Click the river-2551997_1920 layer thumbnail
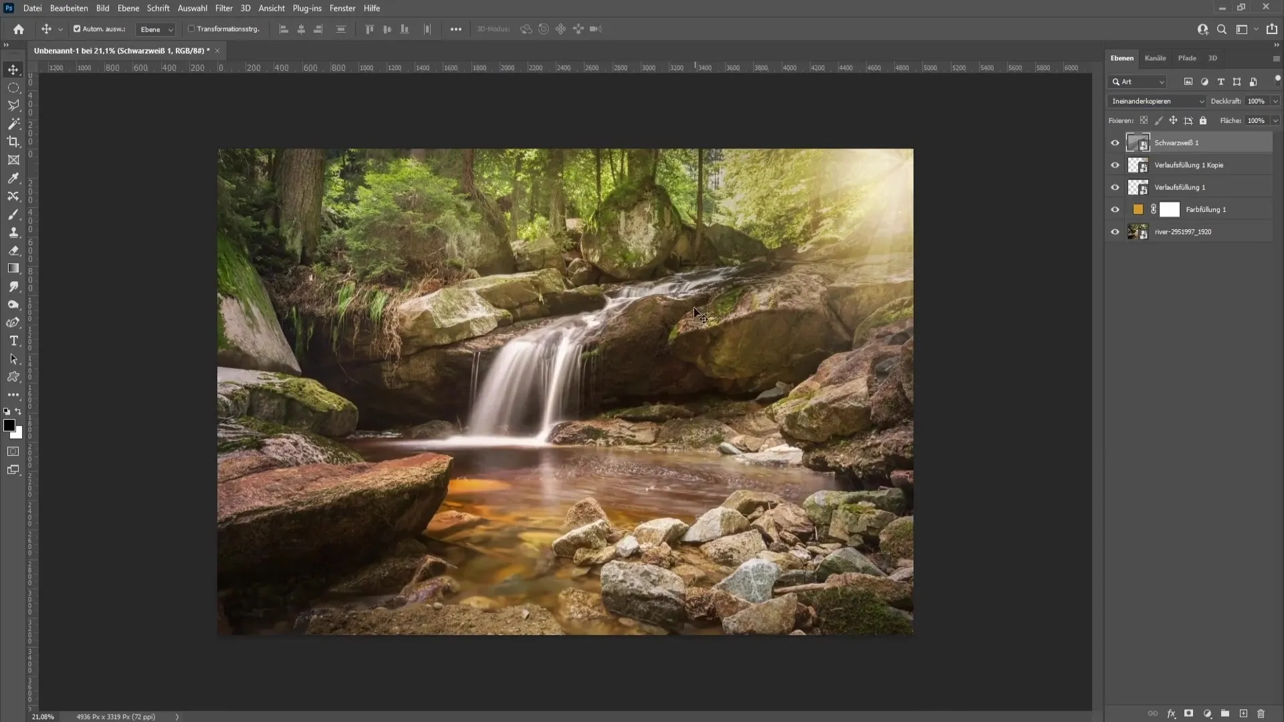 [1137, 231]
